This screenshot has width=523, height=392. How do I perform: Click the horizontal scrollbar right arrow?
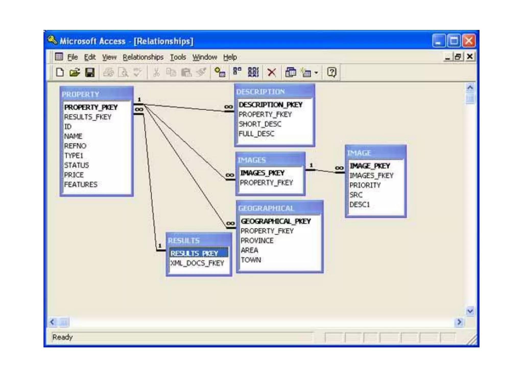tap(459, 322)
